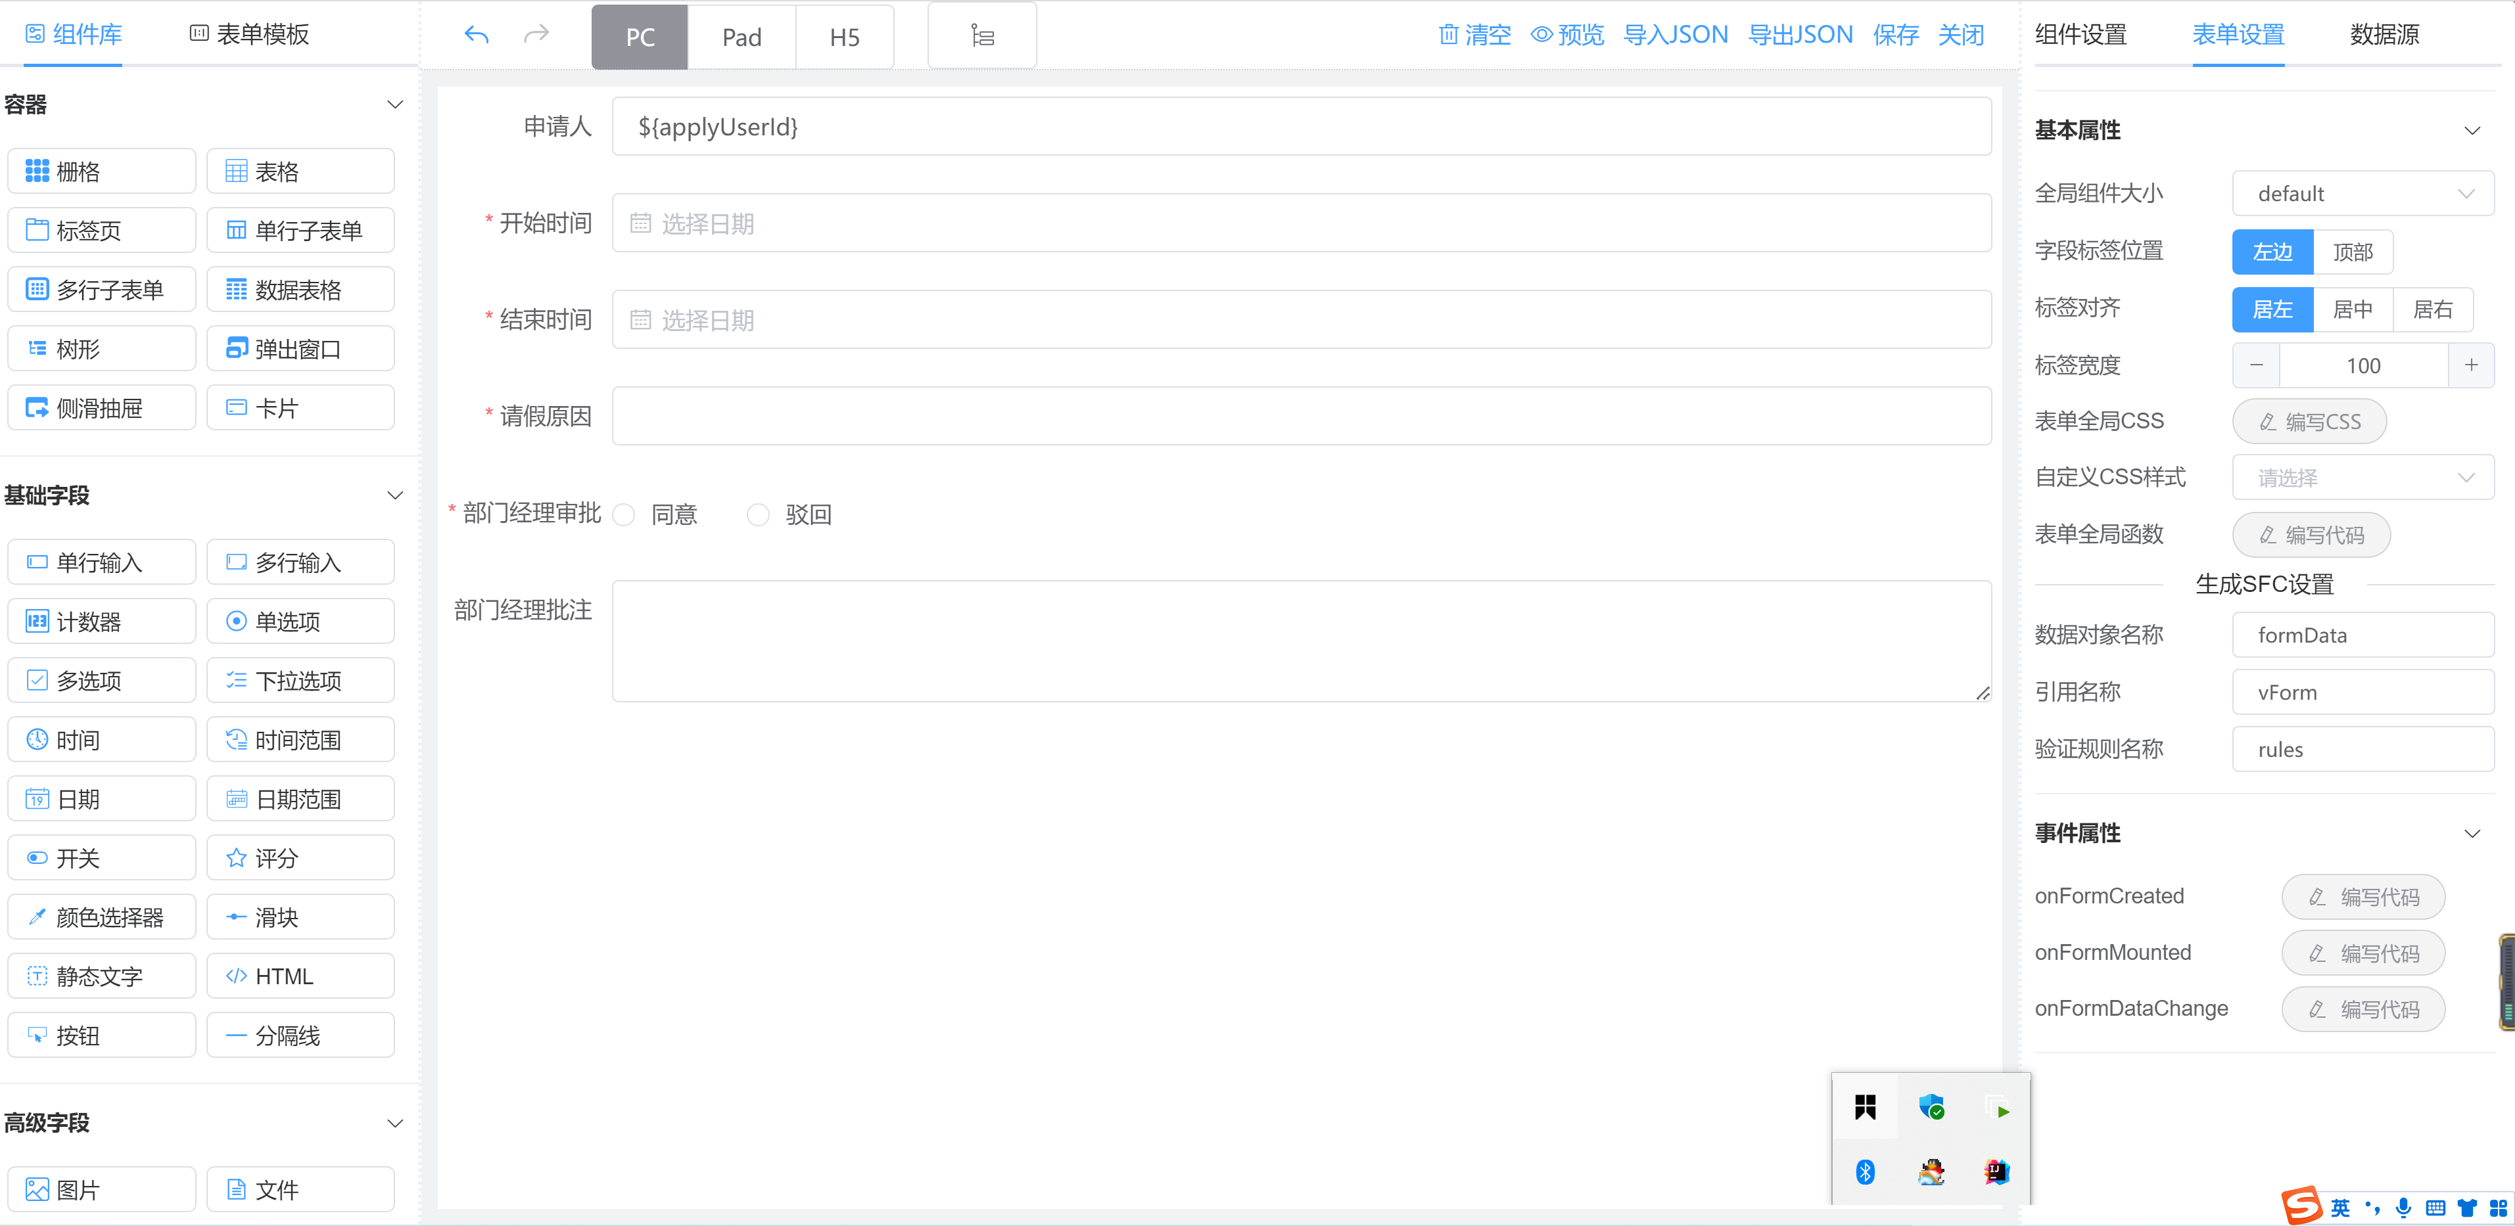
Task: Open the 自定义CSS样式 dropdown
Action: [x=2362, y=477]
